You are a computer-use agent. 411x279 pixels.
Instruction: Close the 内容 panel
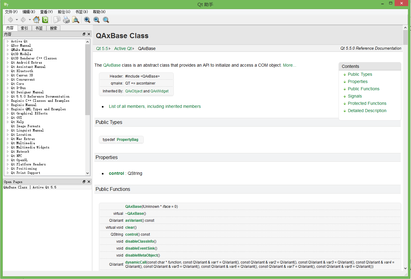[89, 34]
